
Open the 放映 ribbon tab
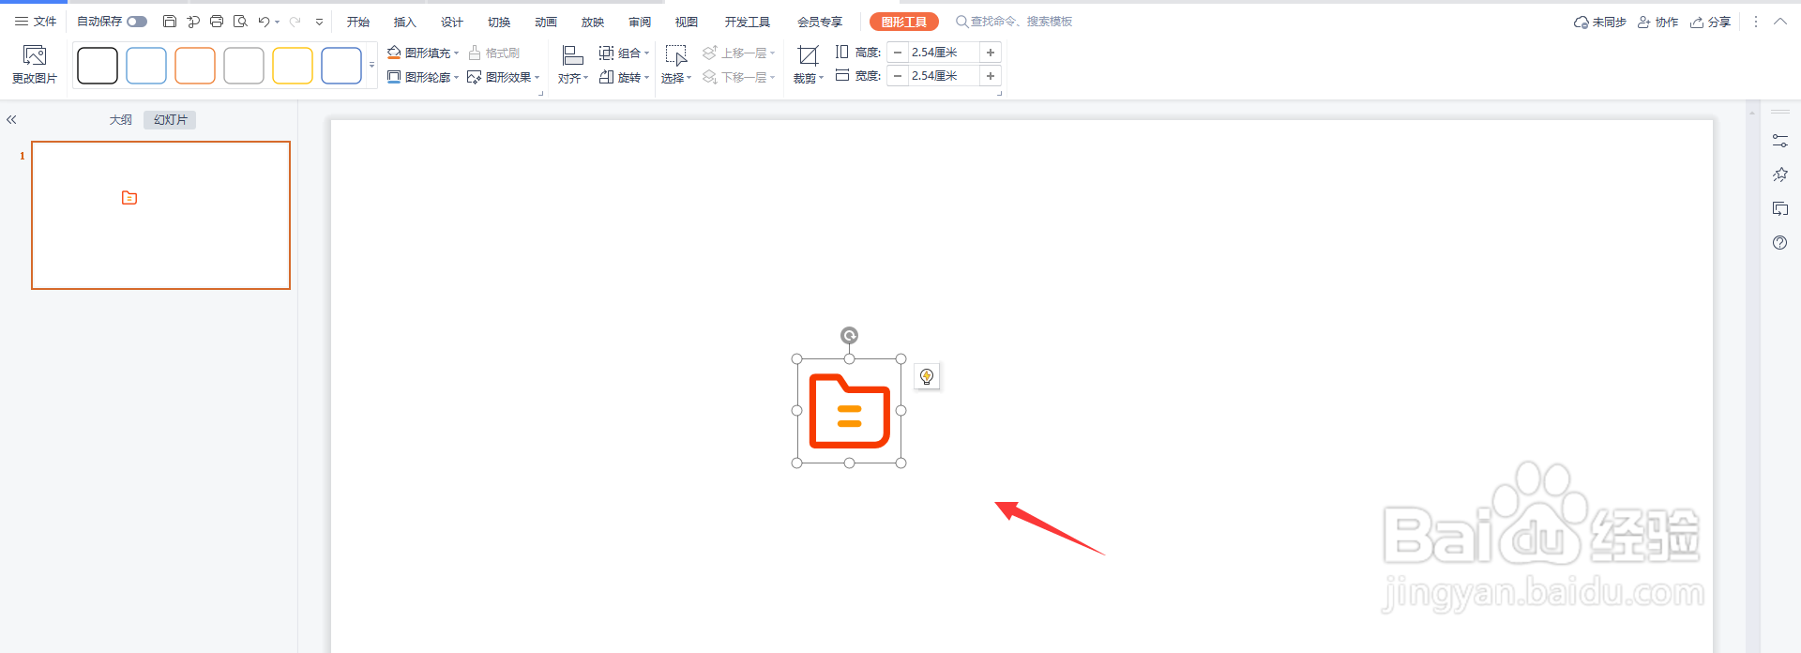[593, 22]
